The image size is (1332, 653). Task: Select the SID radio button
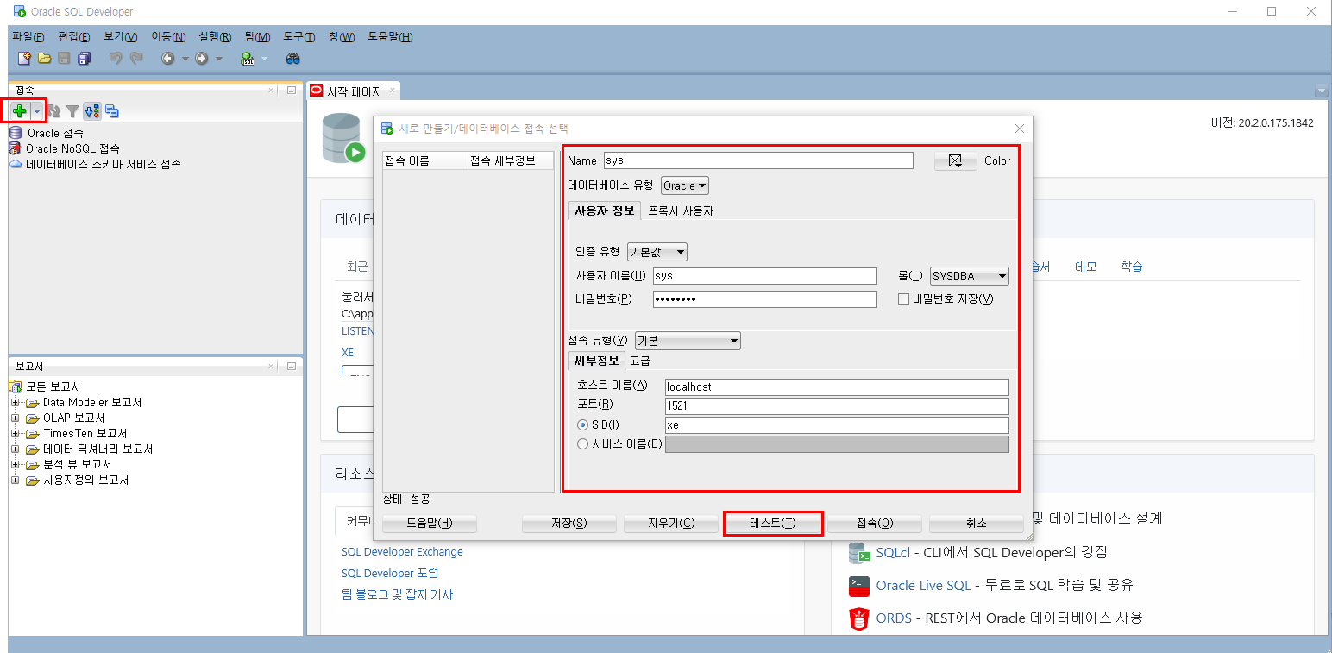pyautogui.click(x=583, y=425)
